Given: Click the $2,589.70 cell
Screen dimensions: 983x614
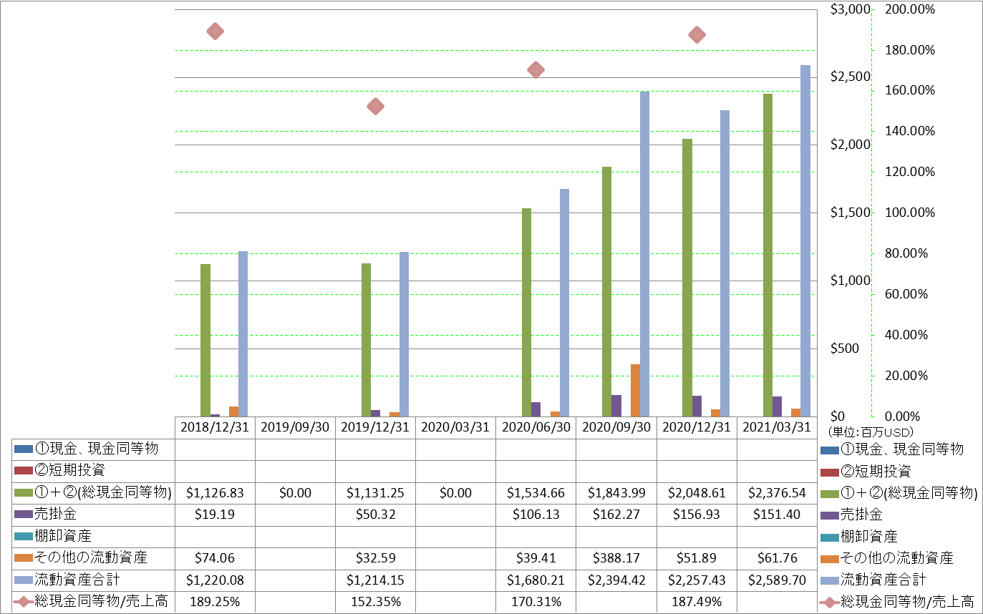Looking at the screenshot, I should (776, 580).
